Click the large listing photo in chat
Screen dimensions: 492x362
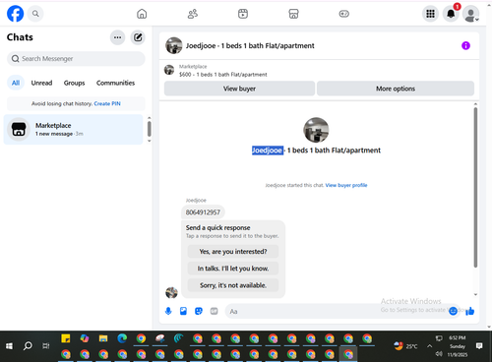[x=316, y=130]
